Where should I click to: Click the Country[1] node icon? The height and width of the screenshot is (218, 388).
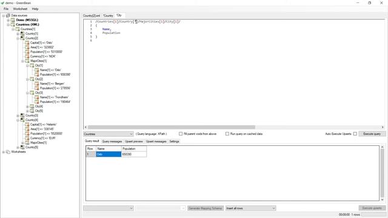coord(22,34)
